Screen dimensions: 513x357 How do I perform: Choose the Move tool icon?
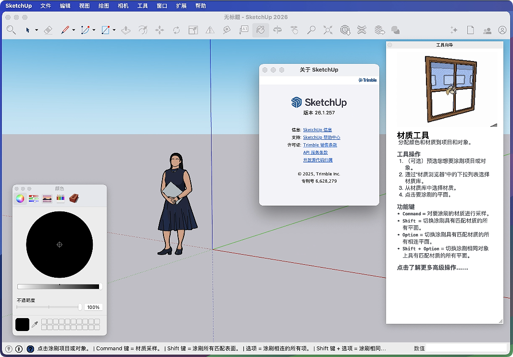pyautogui.click(x=160, y=30)
